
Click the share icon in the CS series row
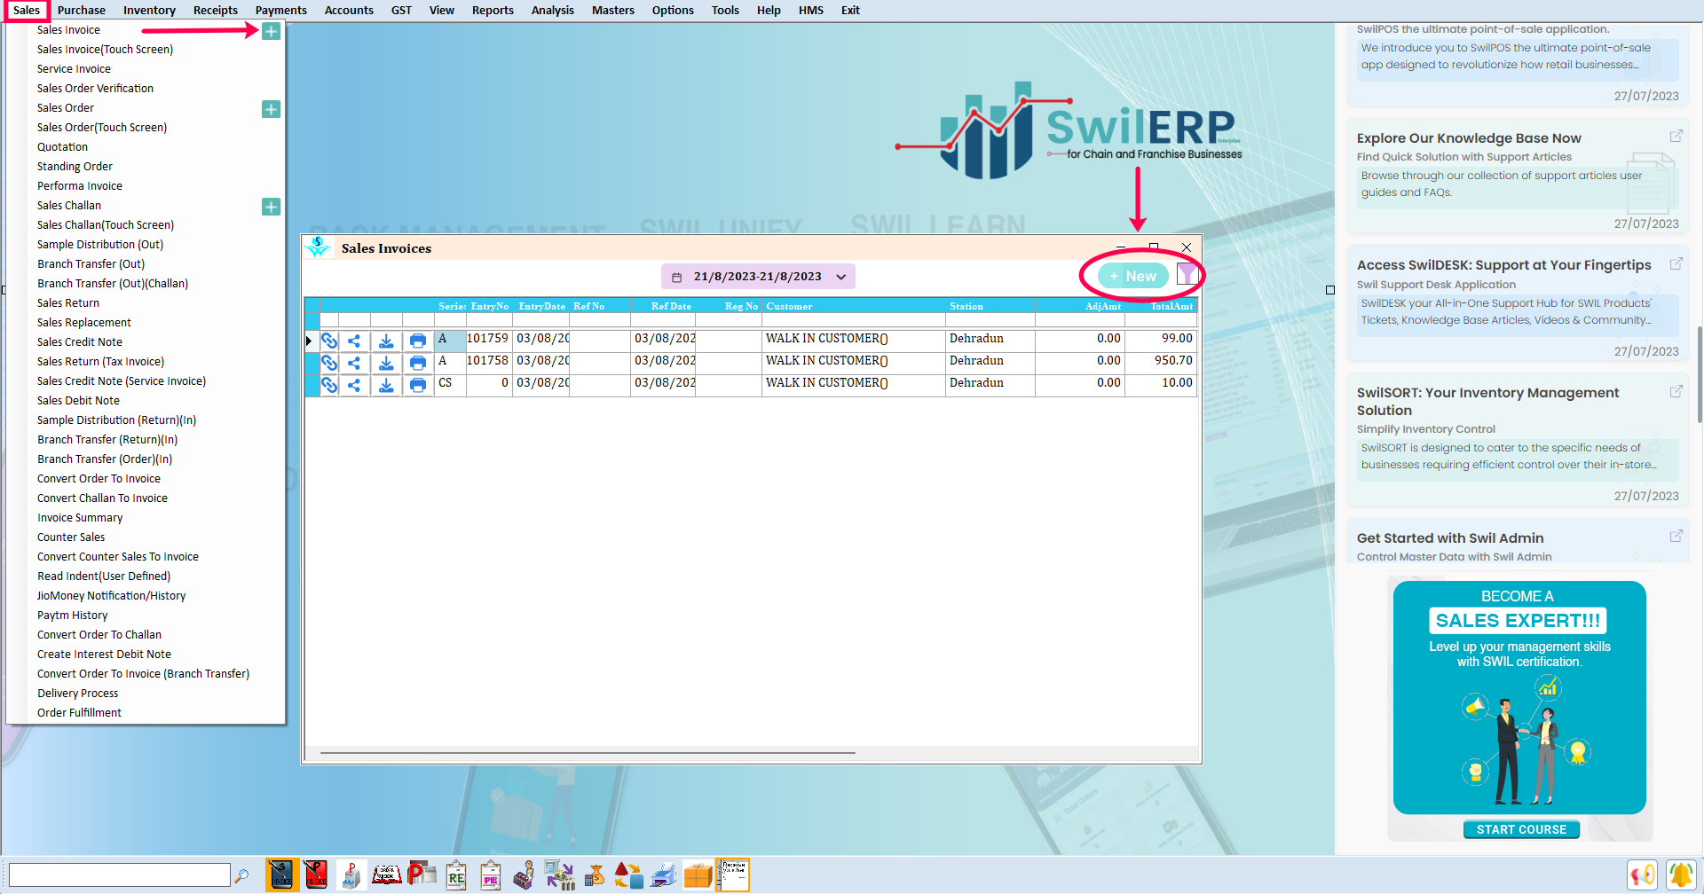(354, 385)
